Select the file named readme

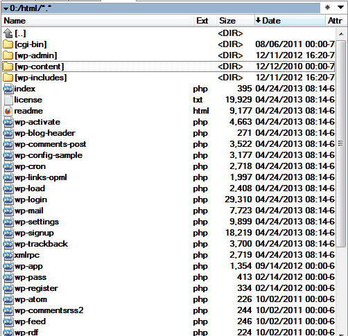[28, 111]
